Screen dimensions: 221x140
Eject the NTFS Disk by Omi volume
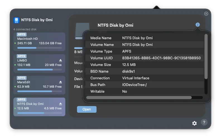click(61, 104)
